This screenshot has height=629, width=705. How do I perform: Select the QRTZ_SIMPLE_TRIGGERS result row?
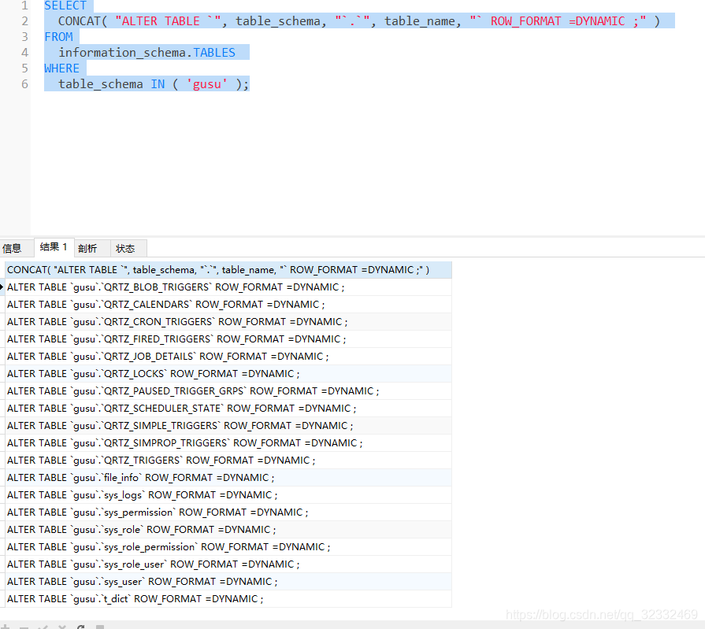[x=228, y=426]
